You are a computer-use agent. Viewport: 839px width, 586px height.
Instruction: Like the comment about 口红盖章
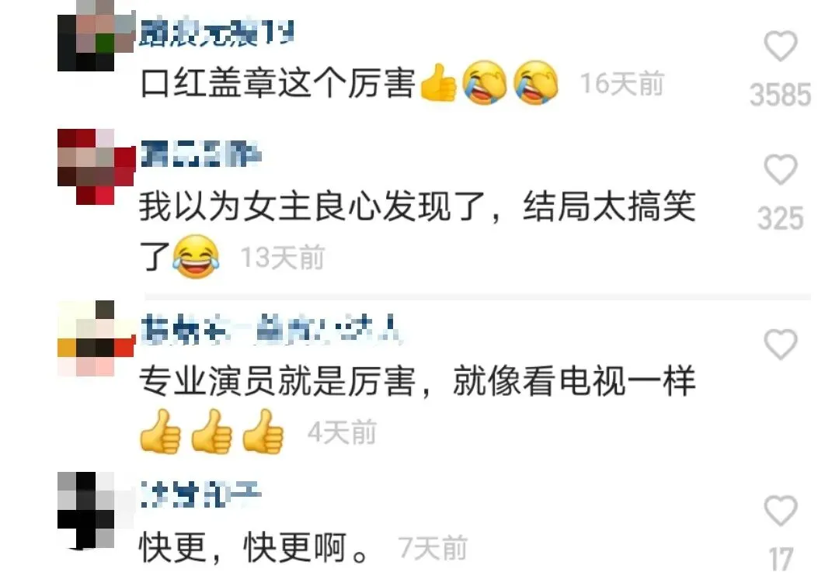pos(781,46)
